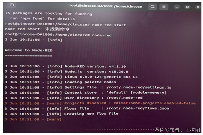Screen dimensions: 203x135
Task: Click the window title root@cincoze-DA1000: /home/cincoze
Action: coord(106,6)
